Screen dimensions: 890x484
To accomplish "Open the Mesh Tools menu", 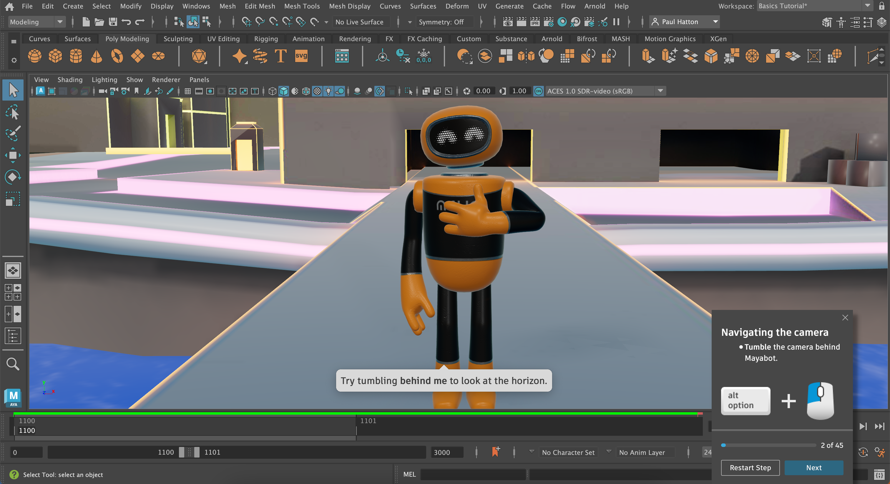I will pyautogui.click(x=302, y=6).
